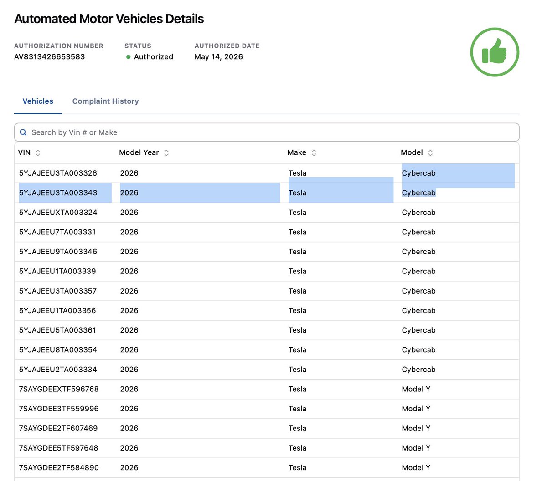The image size is (547, 481).
Task: Select VIN 7SAYGDEEXTF596768
Action: [x=59, y=389]
